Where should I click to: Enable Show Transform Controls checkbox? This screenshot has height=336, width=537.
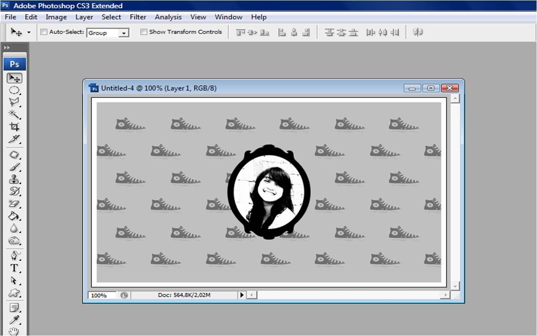click(x=144, y=32)
